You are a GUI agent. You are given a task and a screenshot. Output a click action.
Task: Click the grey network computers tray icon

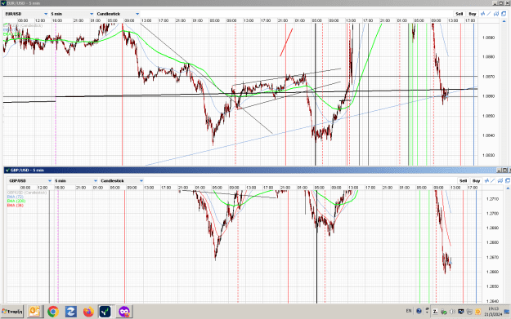(469, 312)
